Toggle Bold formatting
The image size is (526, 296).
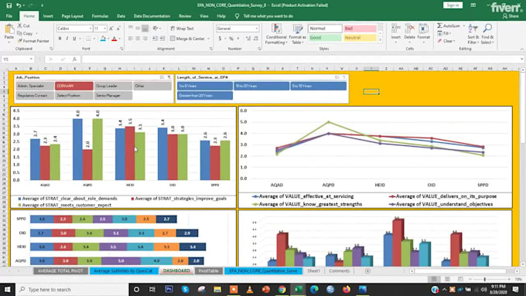[60, 39]
